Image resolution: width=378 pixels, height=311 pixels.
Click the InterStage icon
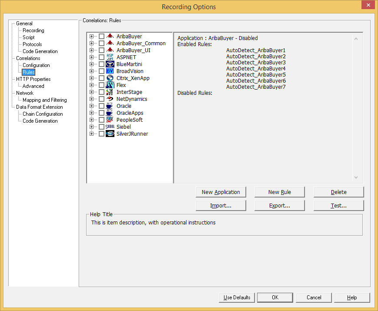110,92
